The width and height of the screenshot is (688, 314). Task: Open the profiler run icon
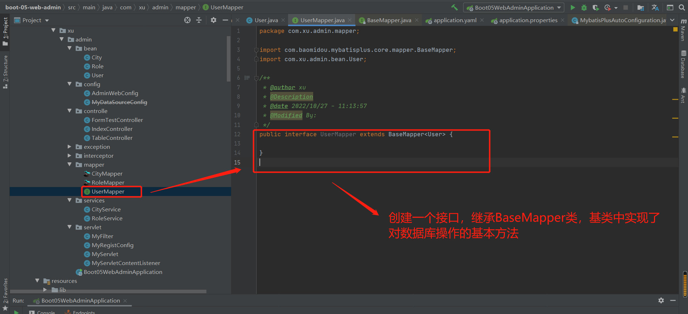608,8
